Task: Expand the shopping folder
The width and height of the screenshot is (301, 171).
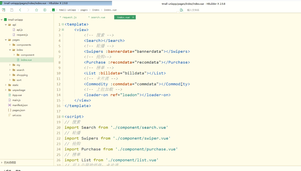Action: (10, 75)
